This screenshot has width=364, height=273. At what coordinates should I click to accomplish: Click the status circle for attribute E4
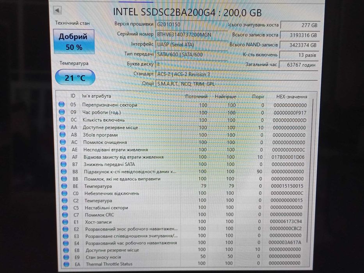(x=66, y=243)
